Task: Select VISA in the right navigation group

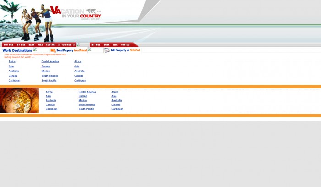Action: tap(115, 45)
